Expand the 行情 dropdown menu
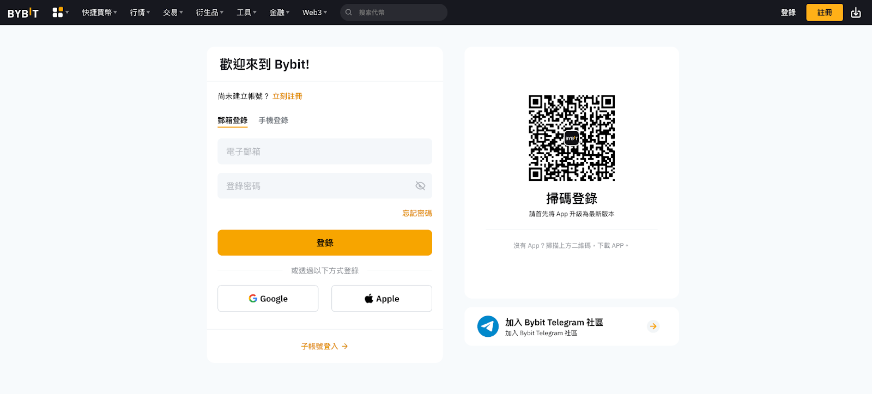The height and width of the screenshot is (394, 872). tap(140, 13)
